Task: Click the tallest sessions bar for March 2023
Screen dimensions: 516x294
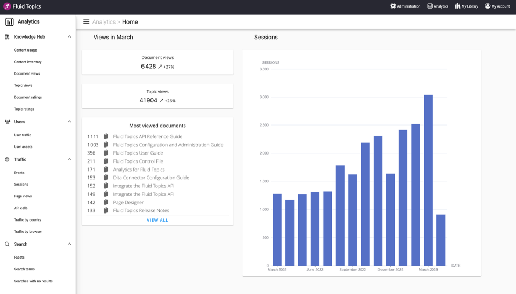Action: click(x=428, y=180)
